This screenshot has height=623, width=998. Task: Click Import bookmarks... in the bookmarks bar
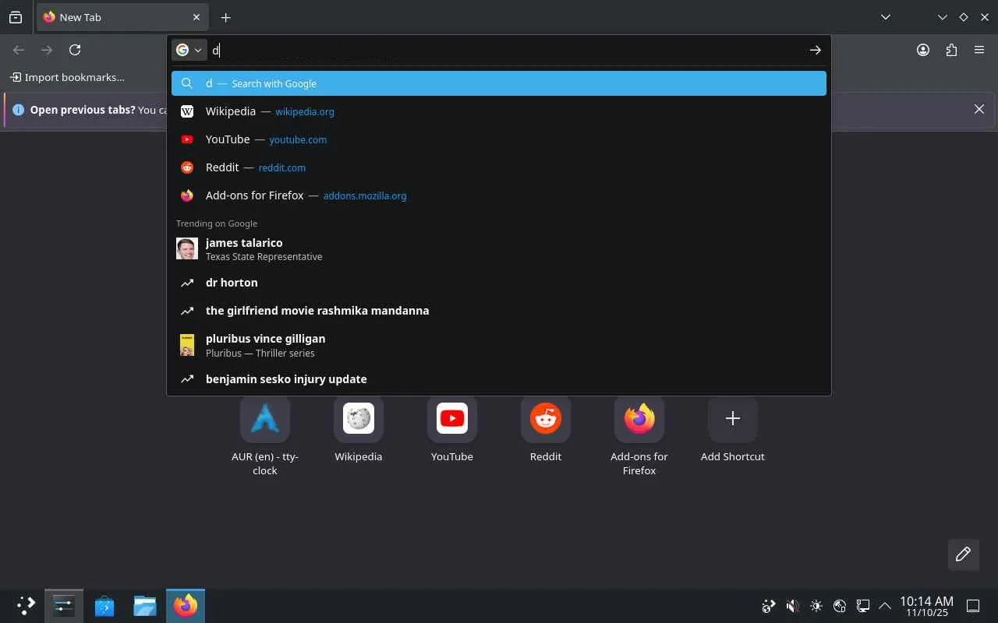point(67,77)
